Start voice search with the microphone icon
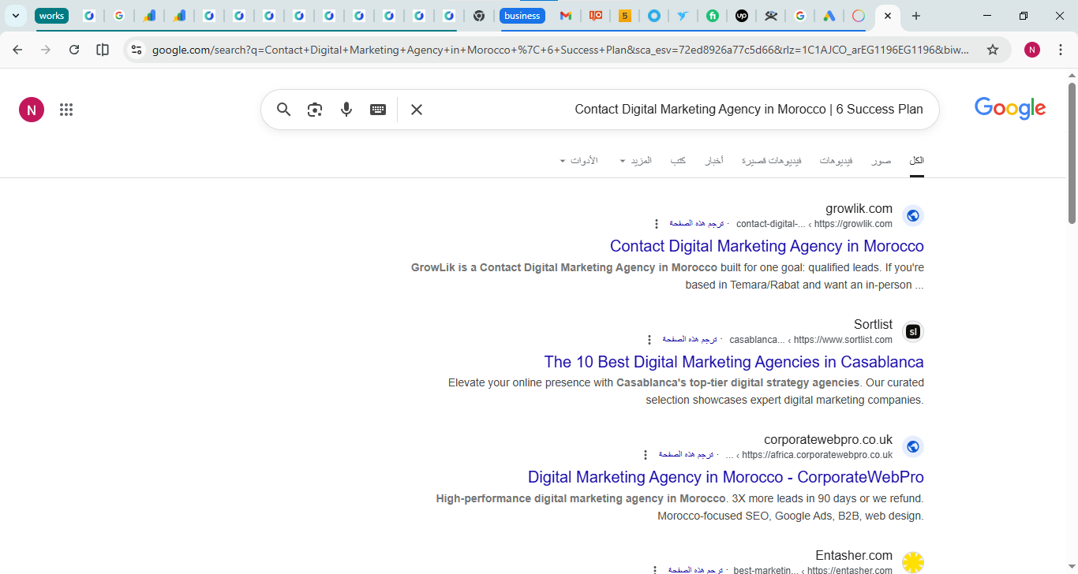The height and width of the screenshot is (574, 1078). [x=346, y=110]
